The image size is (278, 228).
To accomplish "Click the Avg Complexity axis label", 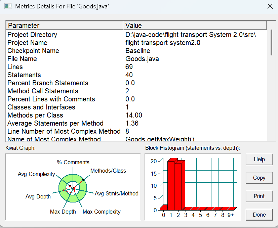I will coord(36,174).
